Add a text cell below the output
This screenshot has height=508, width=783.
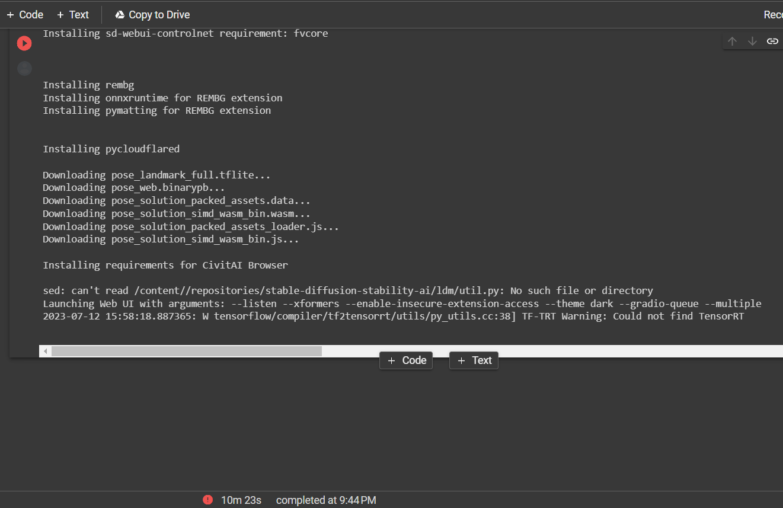point(474,360)
